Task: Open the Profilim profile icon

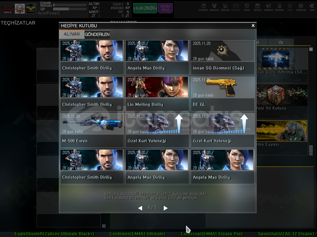Action: coord(279,7)
